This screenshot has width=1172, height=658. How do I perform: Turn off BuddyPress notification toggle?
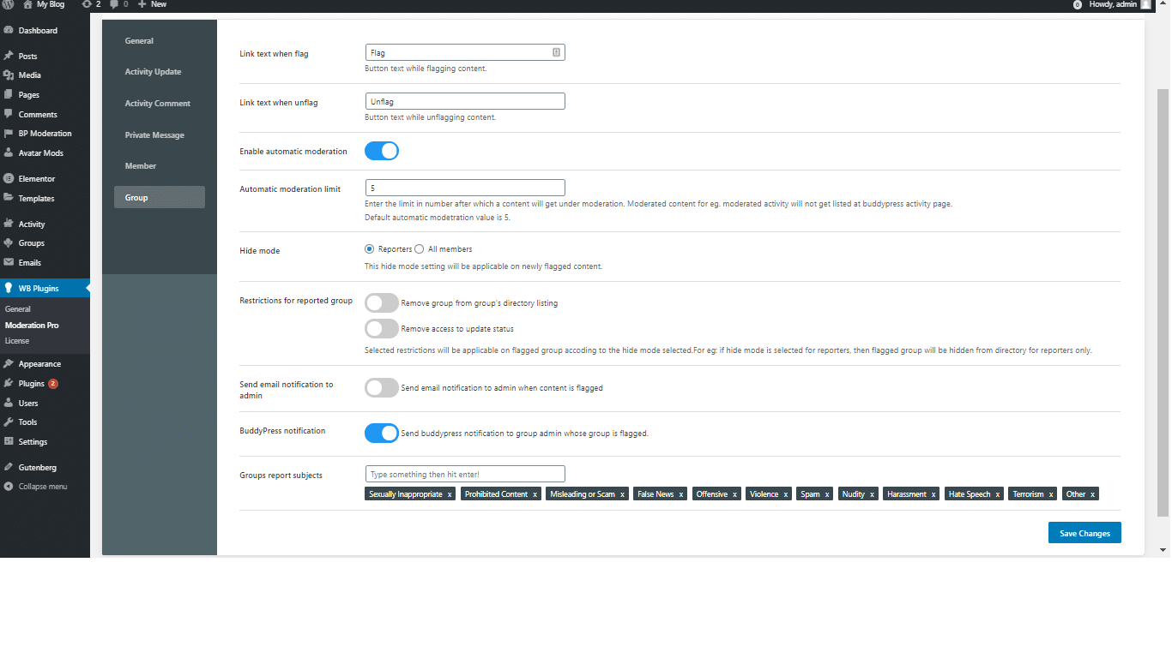click(382, 434)
